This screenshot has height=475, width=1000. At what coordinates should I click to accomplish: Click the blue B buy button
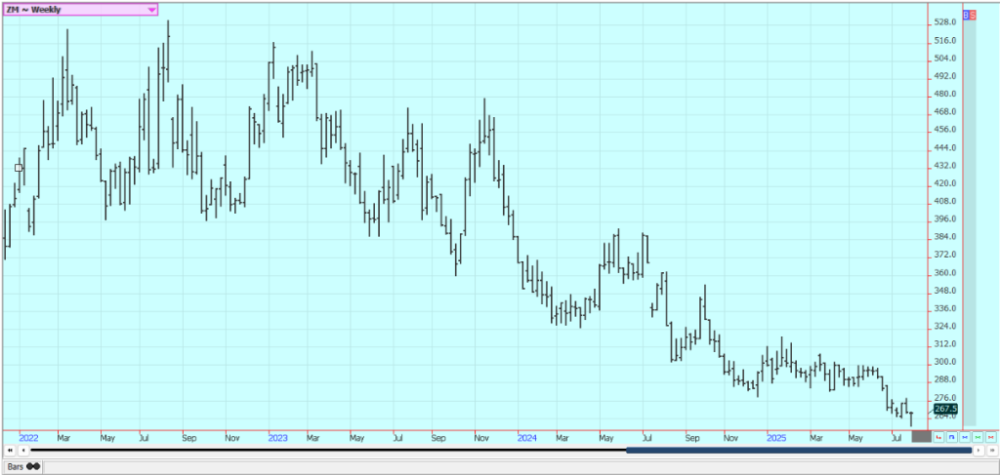pyautogui.click(x=966, y=15)
